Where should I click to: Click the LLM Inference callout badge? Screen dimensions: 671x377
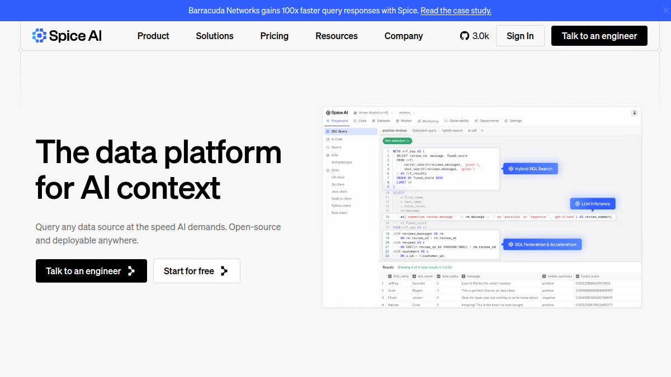593,203
